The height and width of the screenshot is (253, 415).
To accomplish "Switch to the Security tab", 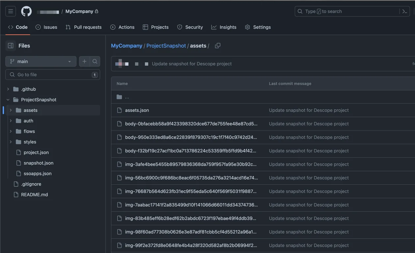I will tap(190, 27).
